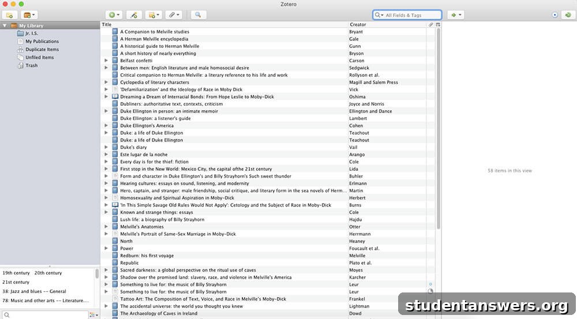Click document icon of Form and character row
Image resolution: width=577 pixels, height=319 pixels.
coord(115,177)
